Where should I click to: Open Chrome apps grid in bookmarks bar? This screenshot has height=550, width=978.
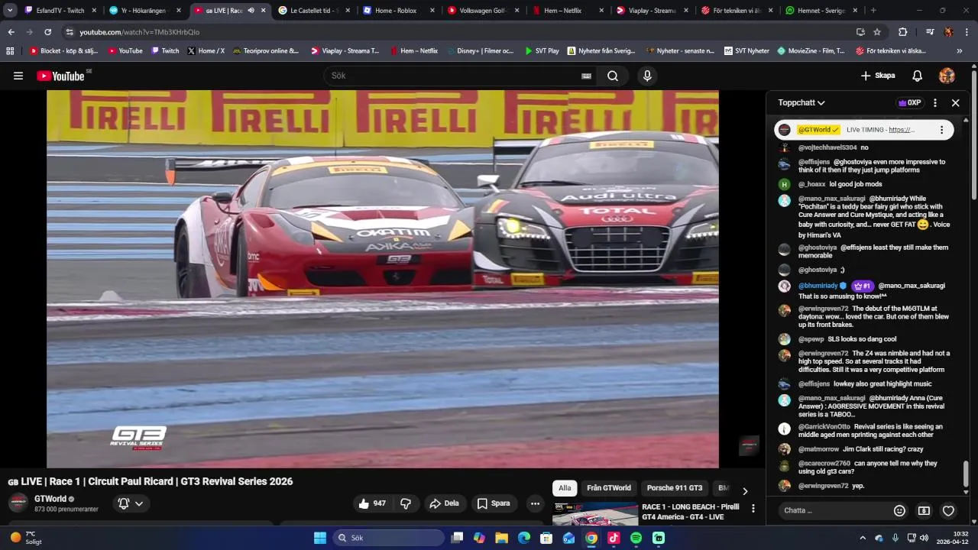10,51
